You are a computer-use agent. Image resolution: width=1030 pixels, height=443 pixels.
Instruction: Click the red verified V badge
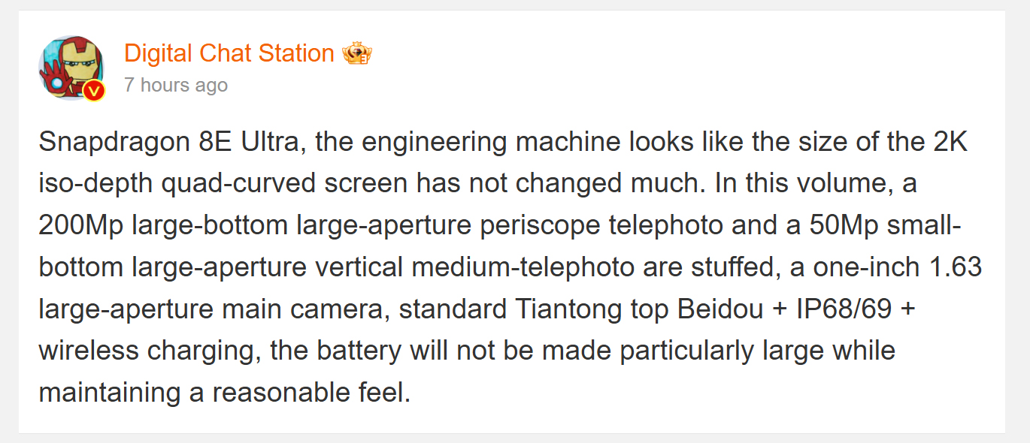pyautogui.click(x=94, y=91)
